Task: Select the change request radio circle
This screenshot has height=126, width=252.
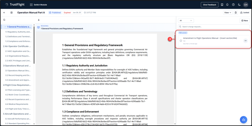Action: click(x=181, y=41)
